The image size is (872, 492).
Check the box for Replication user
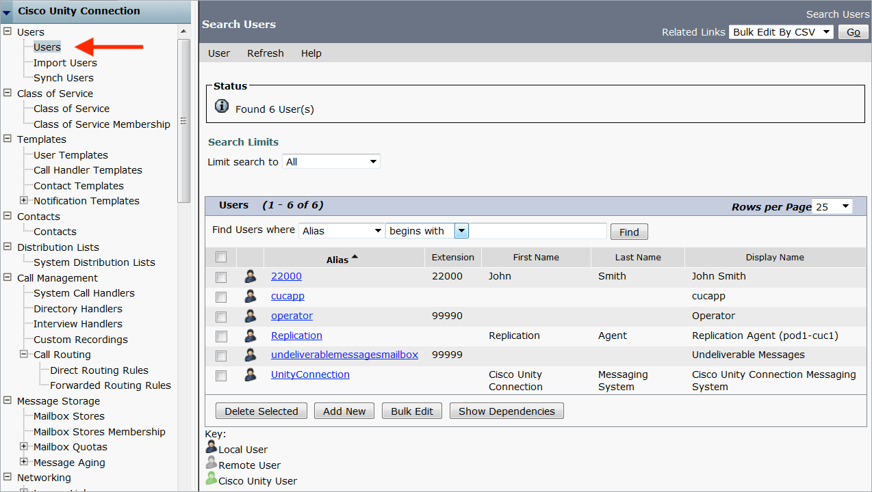[x=221, y=336]
